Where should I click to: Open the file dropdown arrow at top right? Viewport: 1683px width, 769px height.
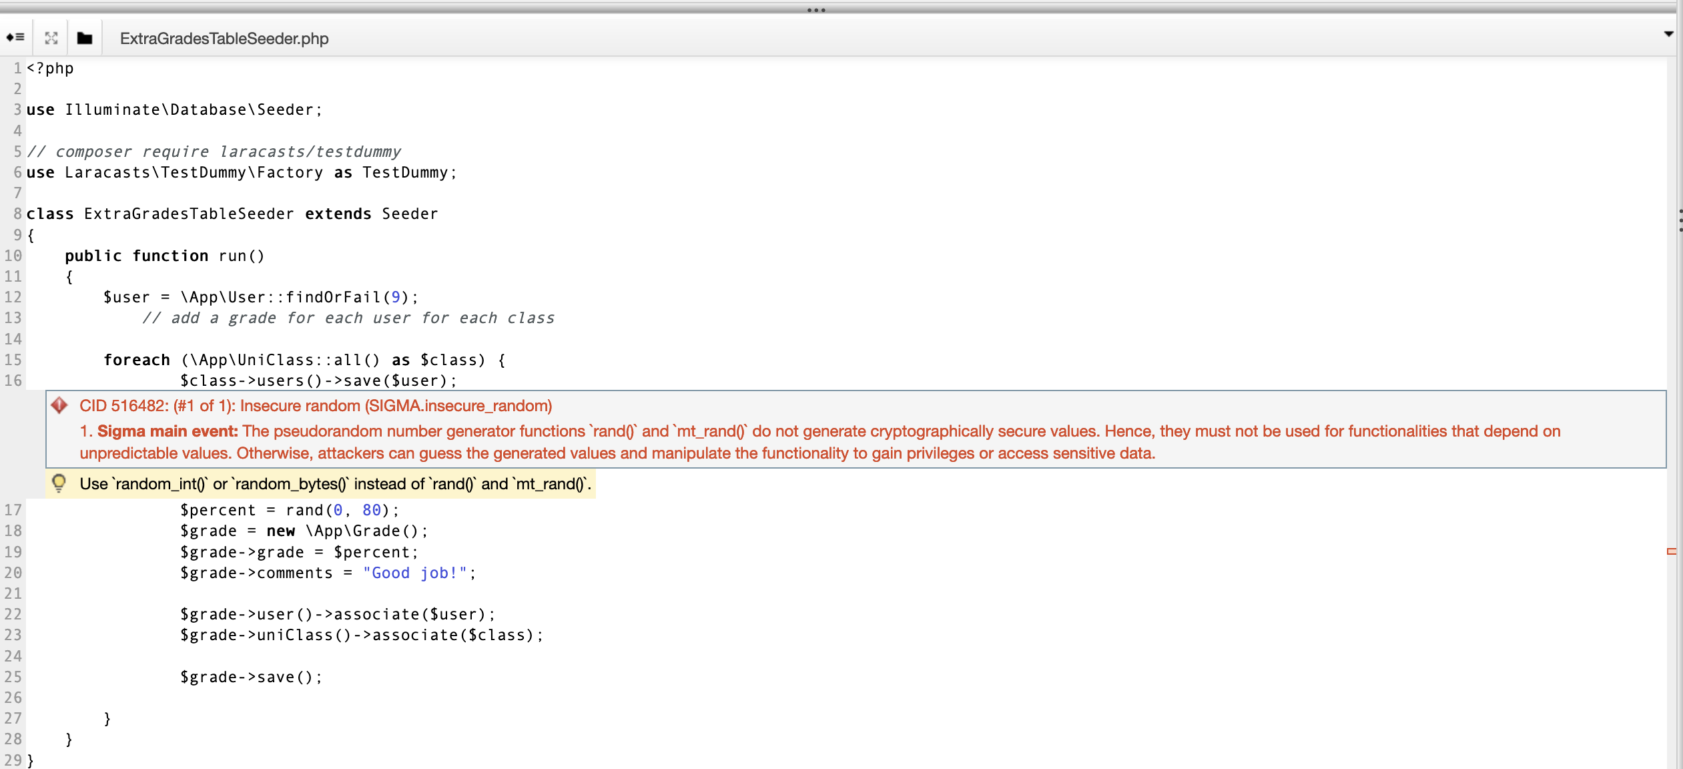1669,33
